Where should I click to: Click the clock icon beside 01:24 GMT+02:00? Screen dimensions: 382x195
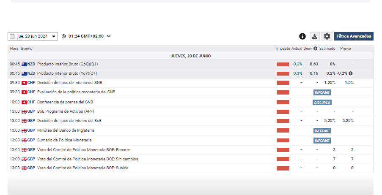(x=64, y=36)
